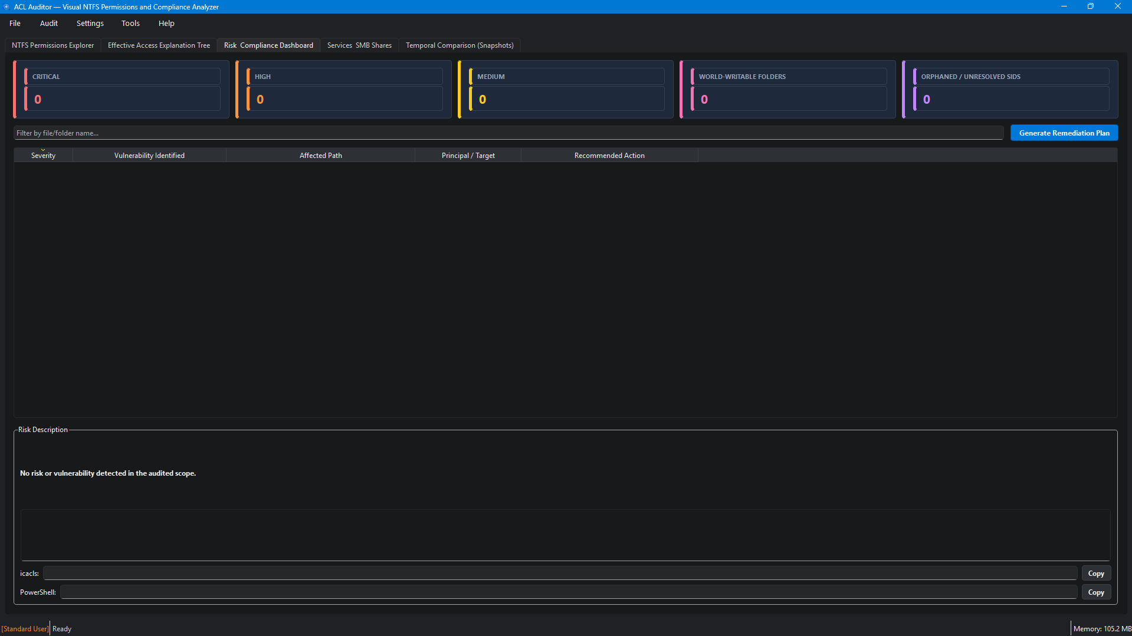The width and height of the screenshot is (1132, 636).
Task: Click the HIGH count card
Action: (344, 90)
